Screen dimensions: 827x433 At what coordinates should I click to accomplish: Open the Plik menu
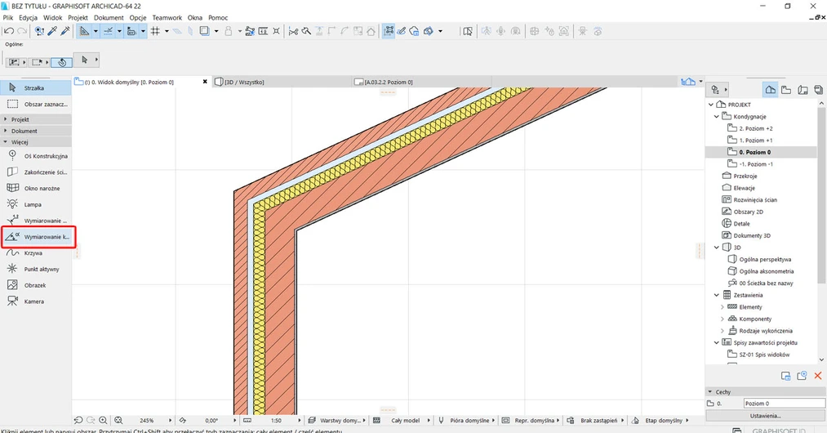click(x=8, y=17)
